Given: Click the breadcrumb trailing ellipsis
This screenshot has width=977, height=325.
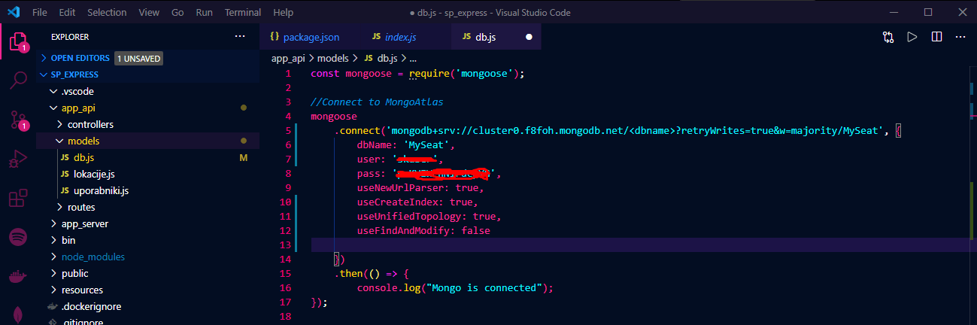Looking at the screenshot, I should [x=412, y=58].
